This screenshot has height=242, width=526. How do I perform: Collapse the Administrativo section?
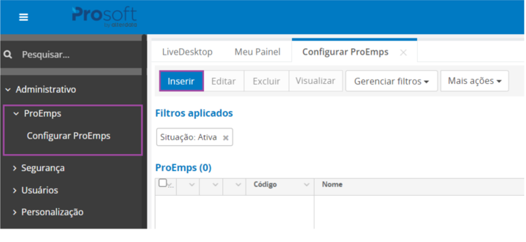pos(8,90)
